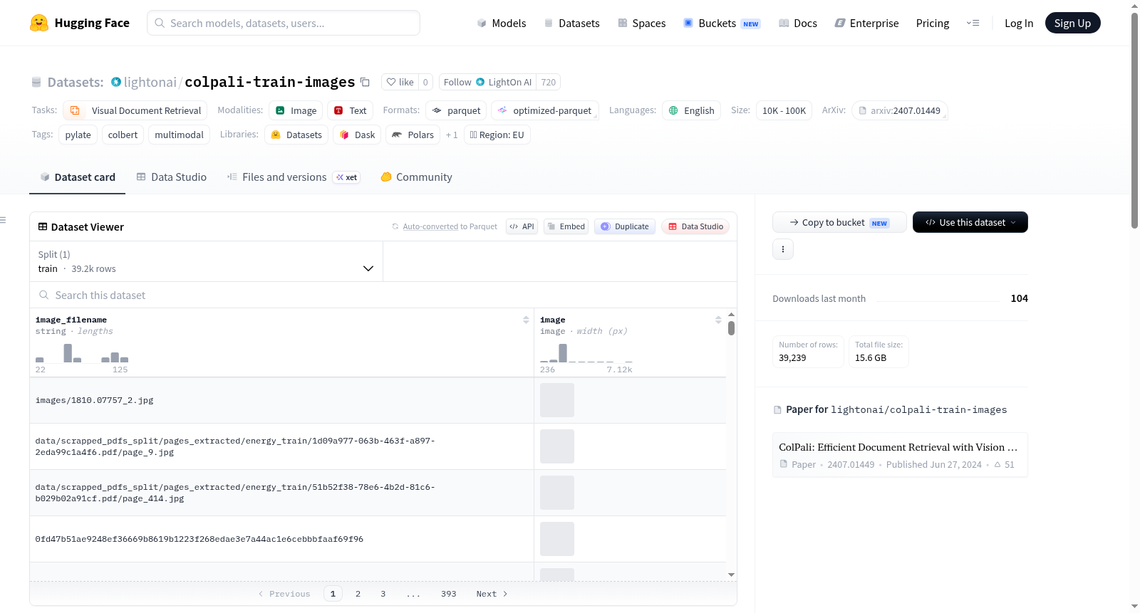
Task: Open the Pricing page
Action: point(933,23)
